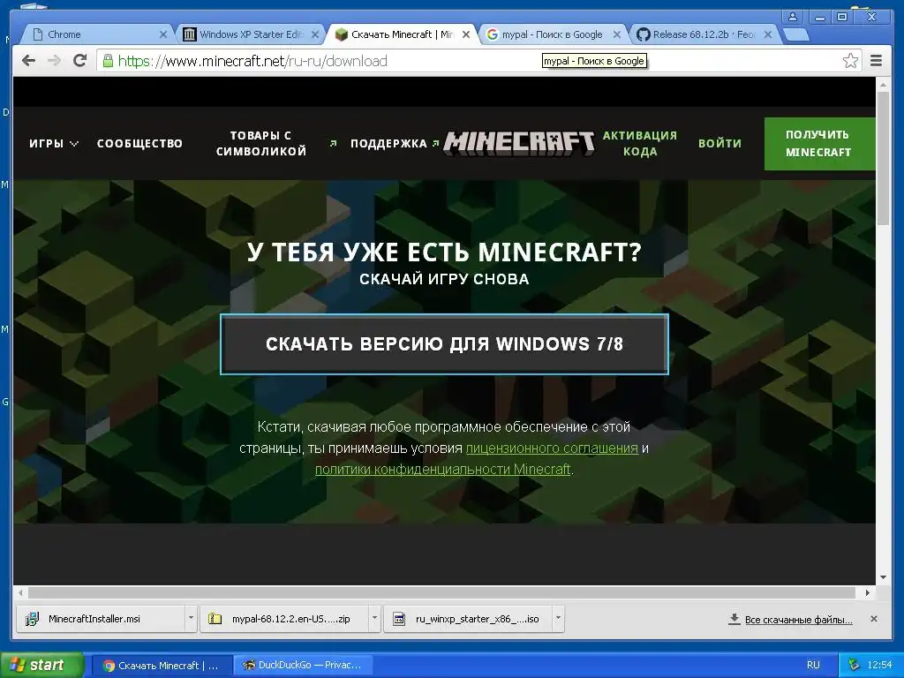This screenshot has height=678, width=904.
Task: Click the system tray notification icon
Action: coord(855,666)
